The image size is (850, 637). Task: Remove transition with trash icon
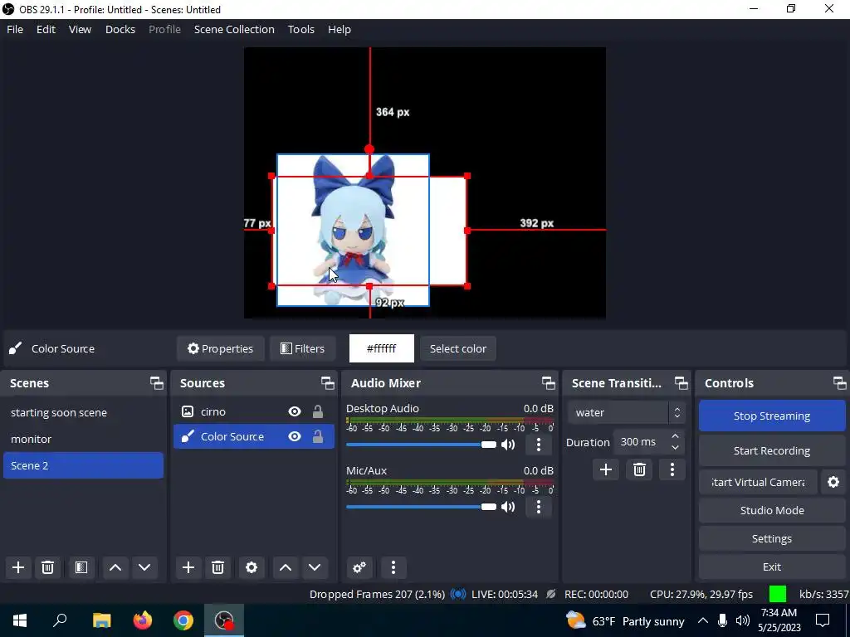click(639, 469)
